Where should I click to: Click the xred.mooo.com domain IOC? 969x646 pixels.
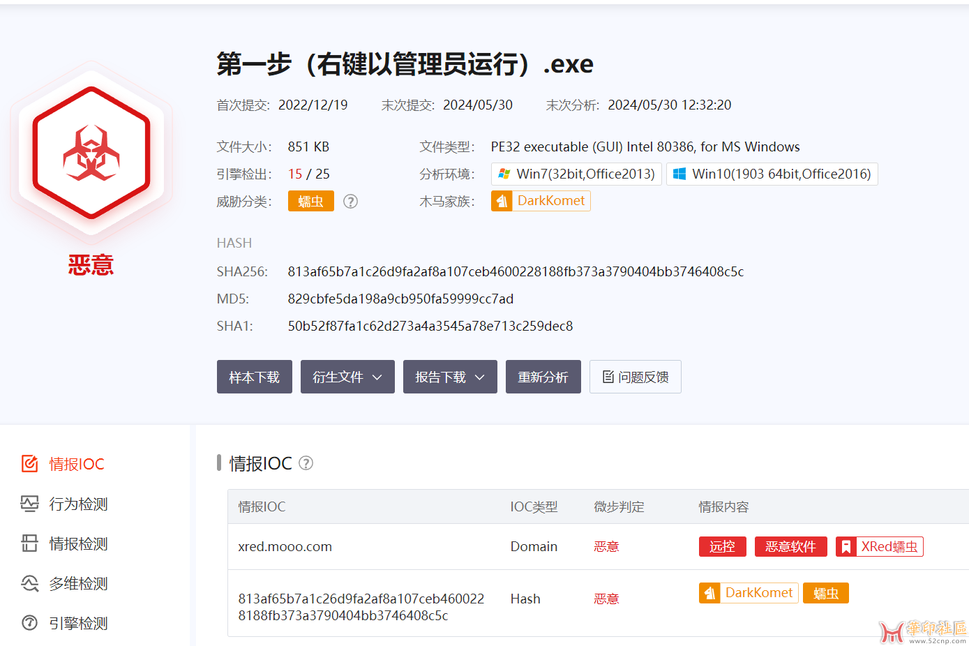click(285, 547)
